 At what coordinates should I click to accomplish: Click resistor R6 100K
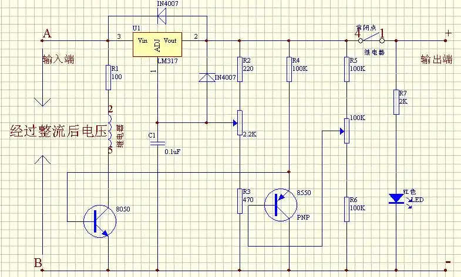pyautogui.click(x=346, y=209)
